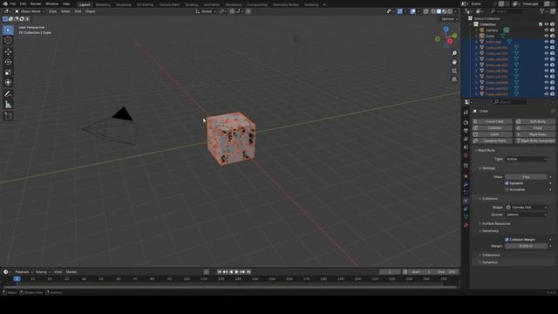The image size is (558, 314).
Task: Disable render camera icon for Cube_cell.011
Action: pos(552,94)
